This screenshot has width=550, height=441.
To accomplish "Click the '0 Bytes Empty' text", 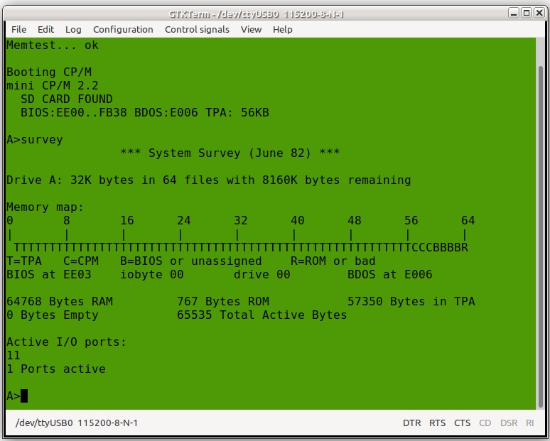I will point(53,315).
